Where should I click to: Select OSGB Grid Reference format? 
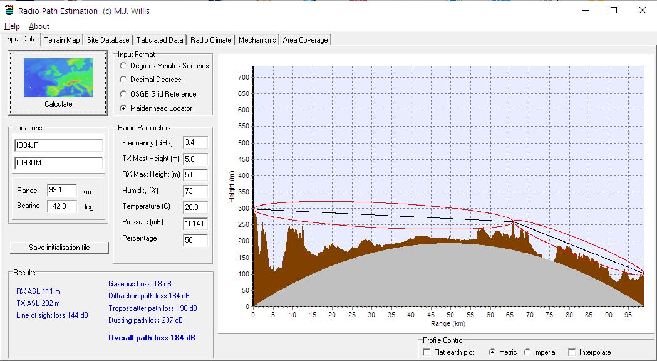tap(123, 94)
